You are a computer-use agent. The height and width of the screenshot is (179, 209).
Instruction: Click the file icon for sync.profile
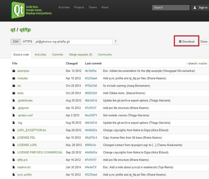pos(14,174)
